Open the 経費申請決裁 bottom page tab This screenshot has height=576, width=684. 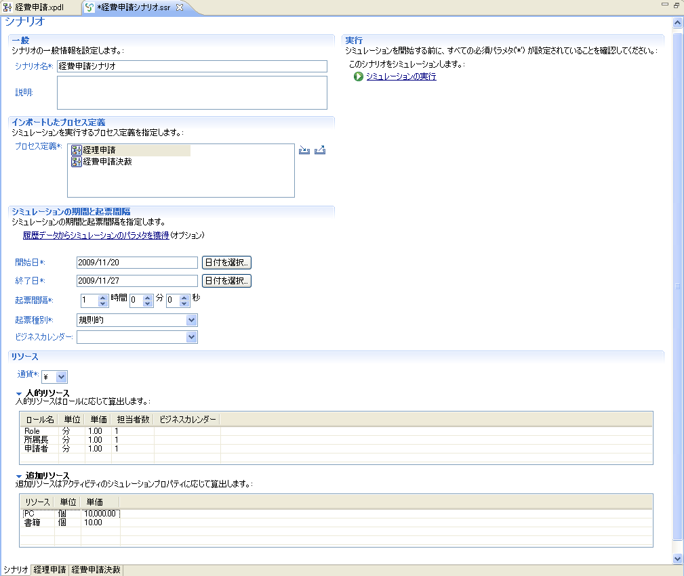(x=96, y=570)
